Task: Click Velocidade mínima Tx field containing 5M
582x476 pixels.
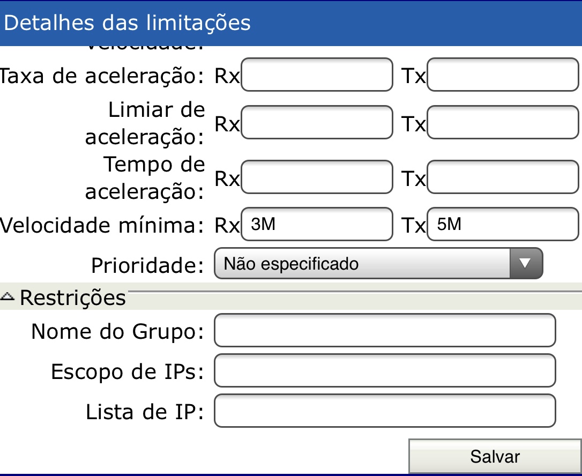Action: [503, 225]
